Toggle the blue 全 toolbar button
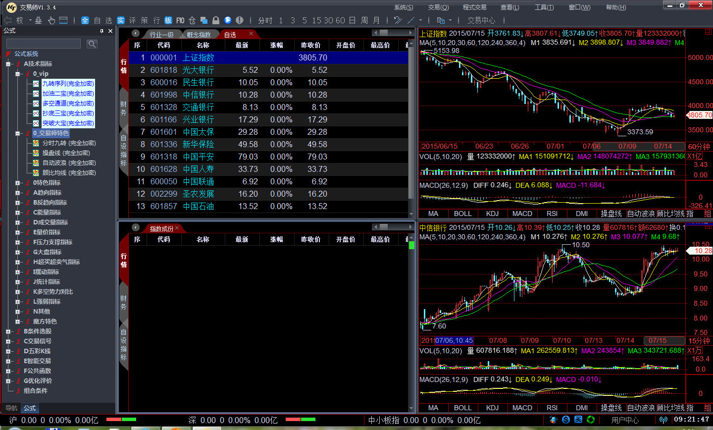Image resolution: width=713 pixels, height=430 pixels. pyautogui.click(x=85, y=20)
